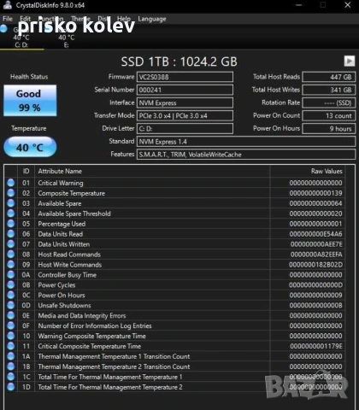Click status circle for Host Write Commands row
Viewport: 359px width, 410px height.
tap(11, 265)
